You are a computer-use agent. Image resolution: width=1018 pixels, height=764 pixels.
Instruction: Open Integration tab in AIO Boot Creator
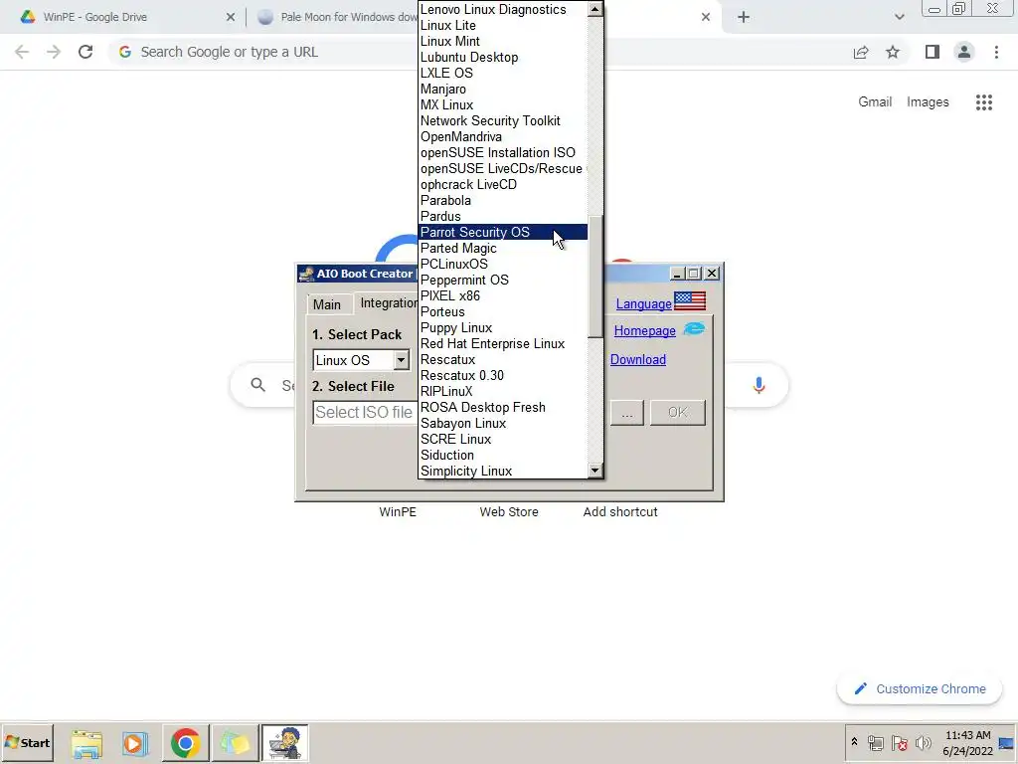coord(389,303)
